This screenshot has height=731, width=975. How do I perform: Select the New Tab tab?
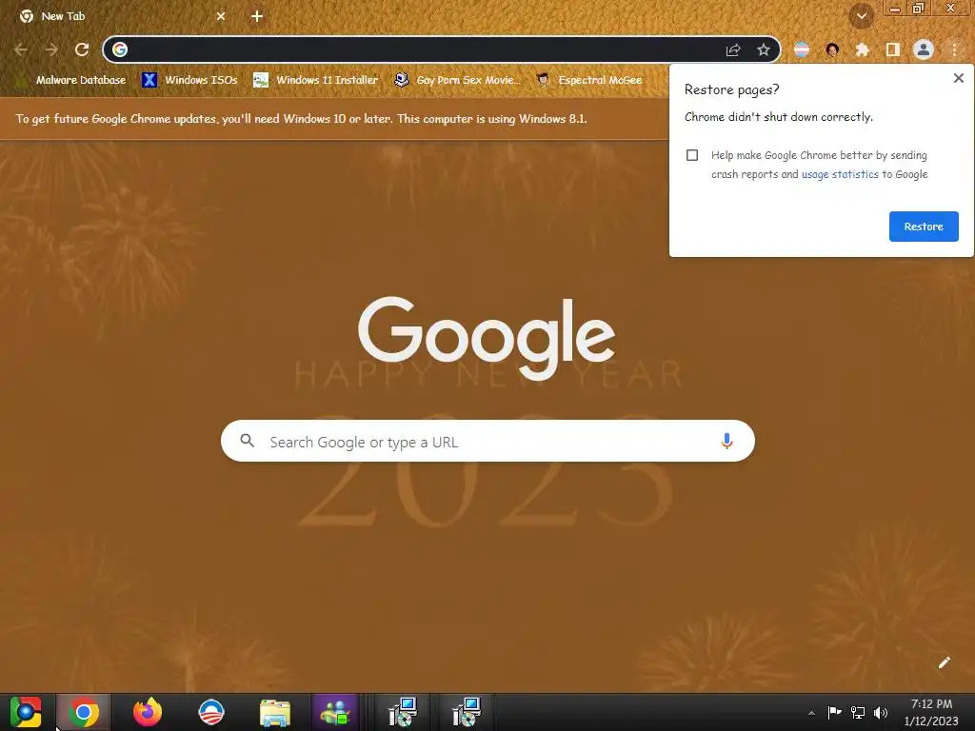coord(121,16)
